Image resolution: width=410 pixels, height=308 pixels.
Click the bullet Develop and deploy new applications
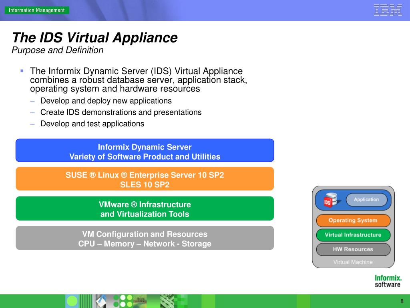pos(106,101)
